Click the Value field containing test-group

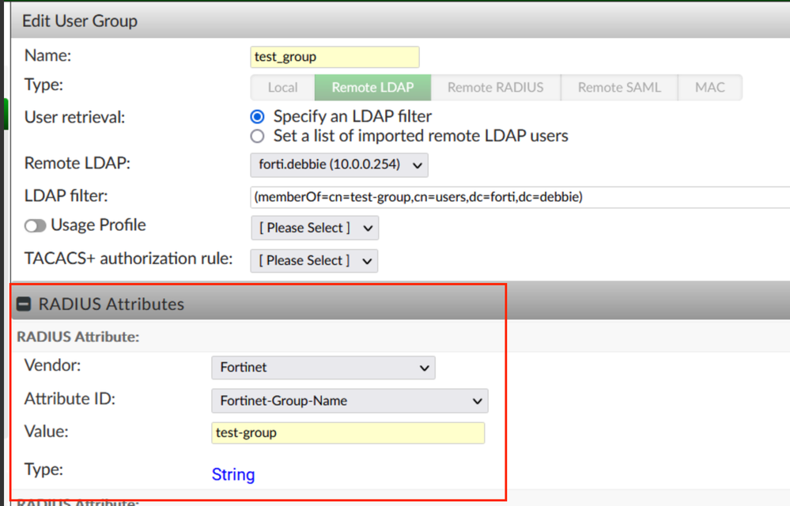tap(348, 433)
